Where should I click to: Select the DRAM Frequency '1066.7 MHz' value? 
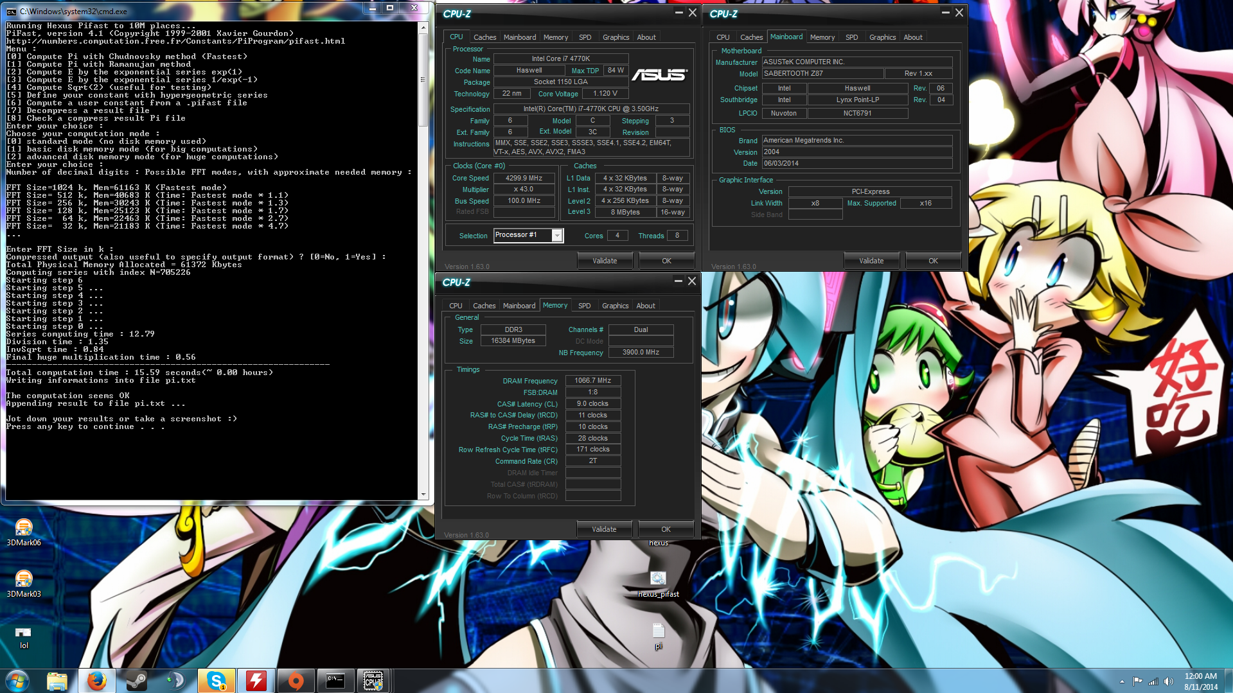point(593,381)
